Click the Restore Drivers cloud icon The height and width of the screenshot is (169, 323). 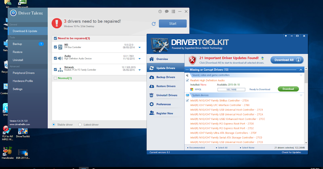(152, 86)
